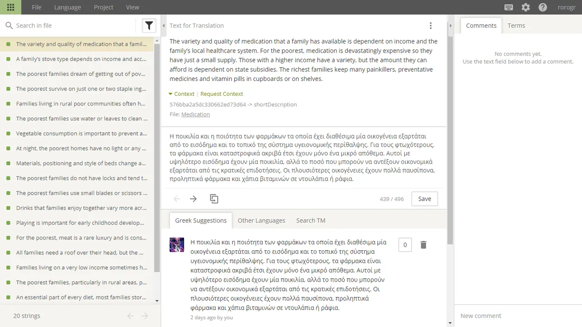Copy source text to translation
The image size is (582, 327).
(x=214, y=199)
